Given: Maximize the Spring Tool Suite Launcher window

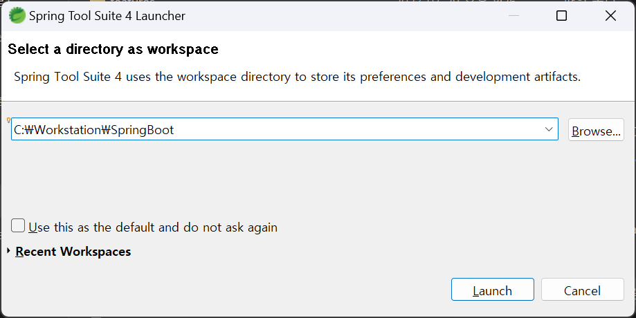Looking at the screenshot, I should point(561,16).
